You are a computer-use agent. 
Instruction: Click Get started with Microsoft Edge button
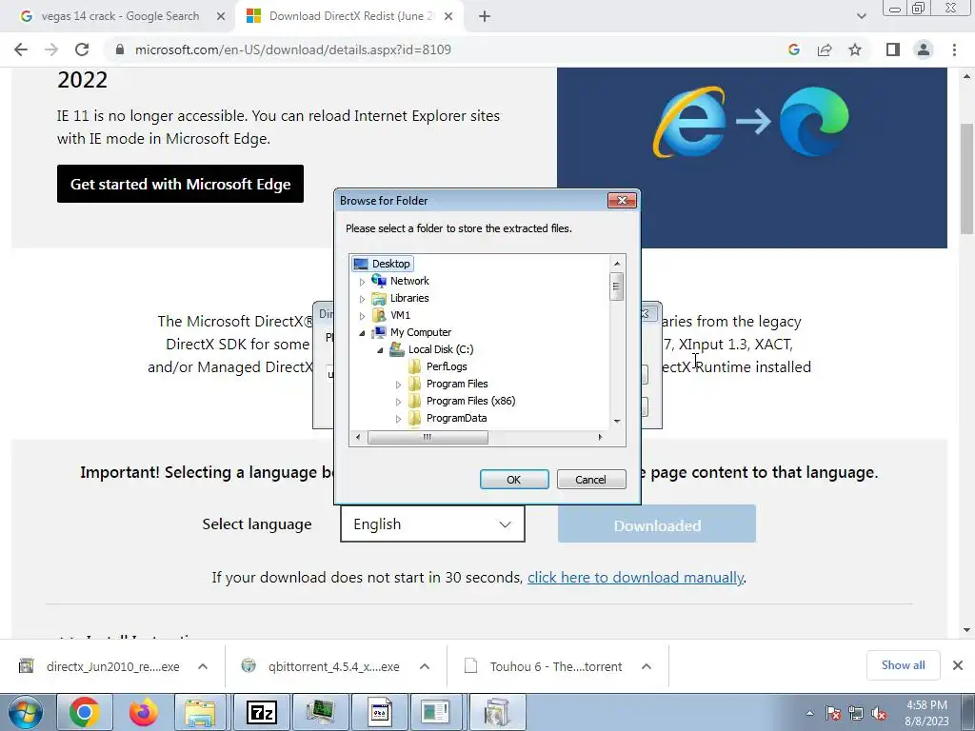pyautogui.click(x=180, y=184)
